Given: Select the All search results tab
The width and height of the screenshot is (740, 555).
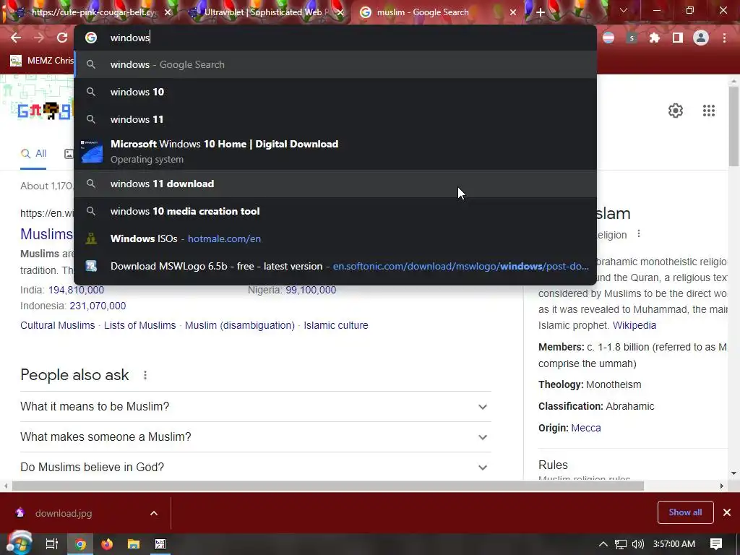Looking at the screenshot, I should coord(33,154).
